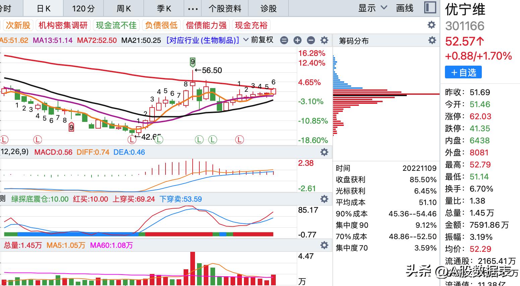Click the plus zoom-in icon
The height and width of the screenshot is (286, 520).
[x=298, y=41]
